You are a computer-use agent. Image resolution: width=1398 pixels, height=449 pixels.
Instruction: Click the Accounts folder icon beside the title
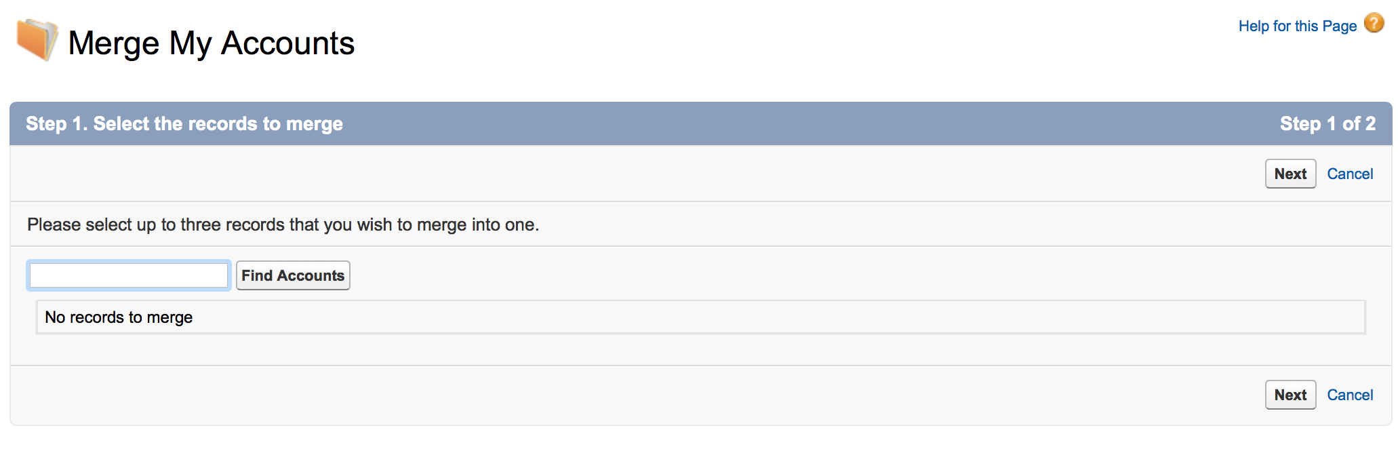(37, 39)
